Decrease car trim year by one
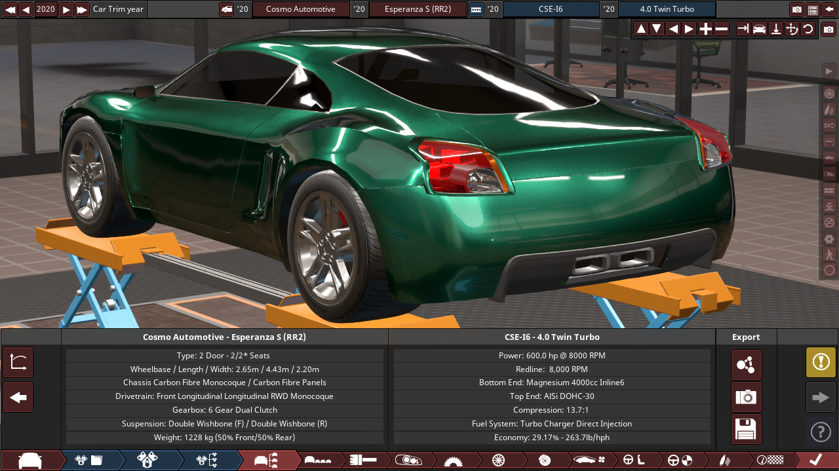Viewport: 839px width, 471px height. click(x=26, y=9)
